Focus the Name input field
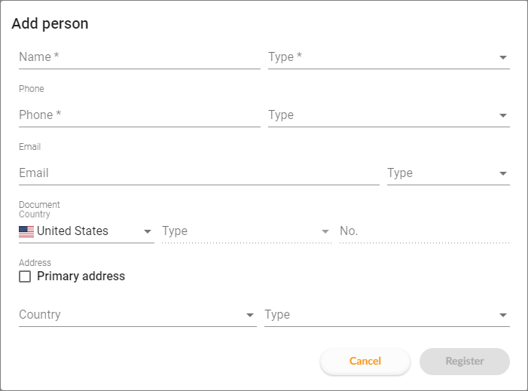 pyautogui.click(x=139, y=57)
